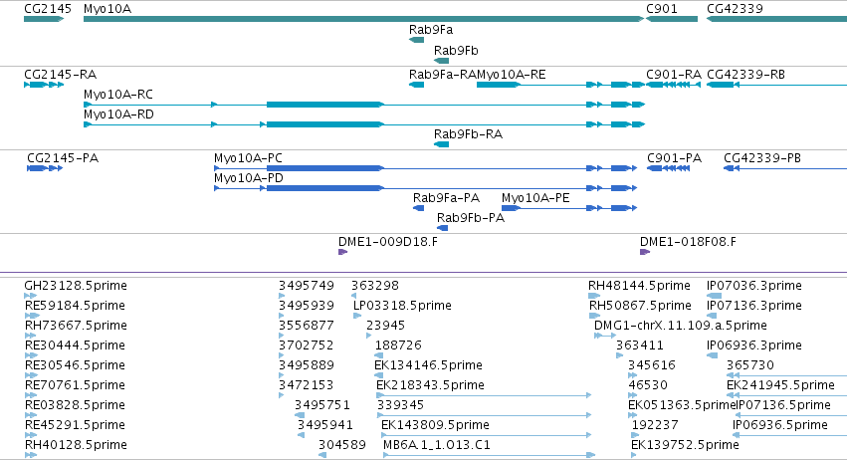Select the Myo10A-PE protein label

[535, 198]
